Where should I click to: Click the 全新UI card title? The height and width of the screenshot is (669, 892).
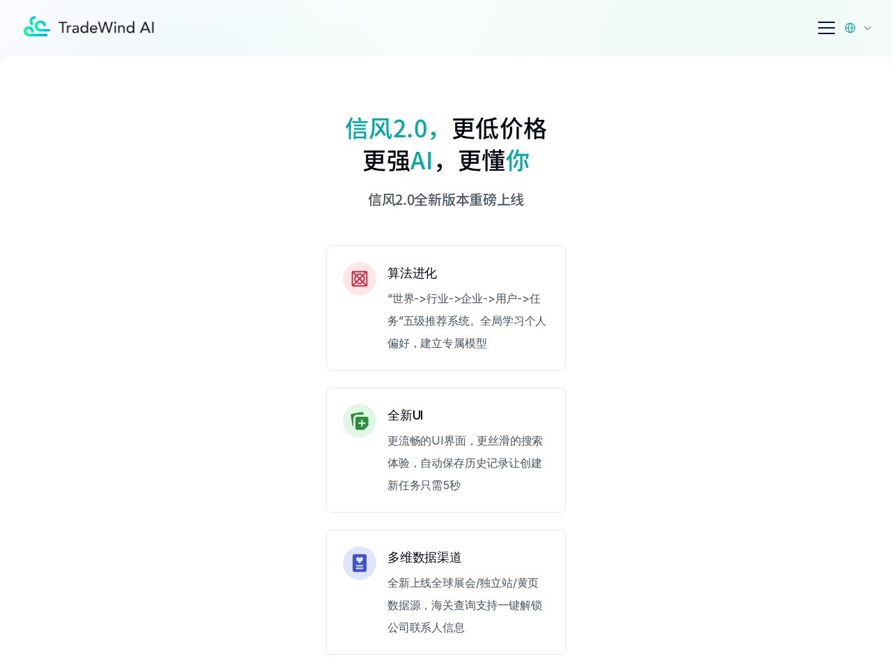click(405, 415)
